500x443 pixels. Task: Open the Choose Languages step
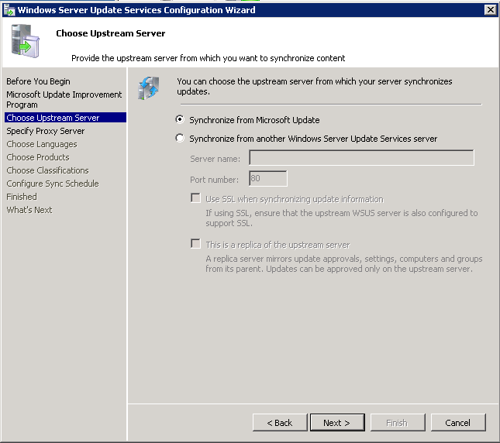pos(42,144)
